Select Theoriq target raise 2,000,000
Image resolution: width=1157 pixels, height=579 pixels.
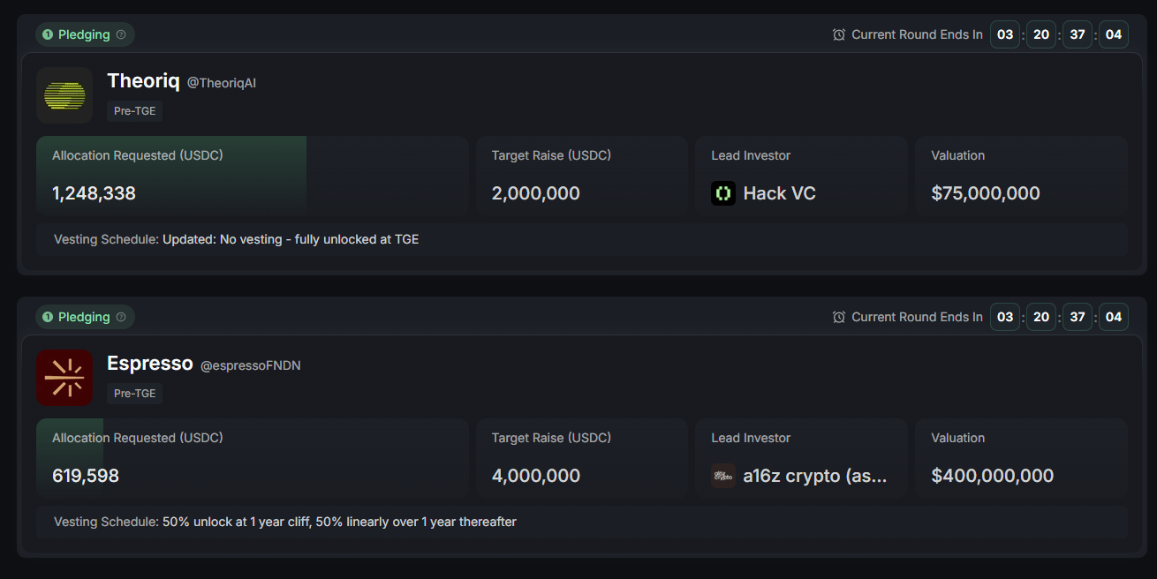tap(536, 193)
